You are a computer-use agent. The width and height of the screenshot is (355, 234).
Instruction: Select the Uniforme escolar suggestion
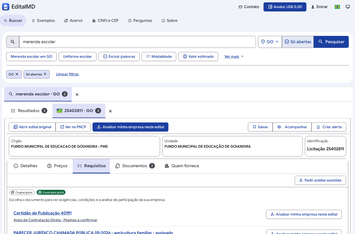tap(77, 56)
